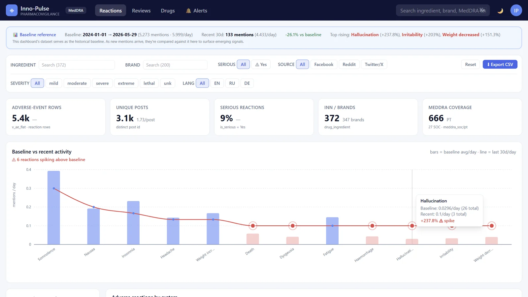Set language filter to DE
Screen dimensions: 528x297
(247, 83)
